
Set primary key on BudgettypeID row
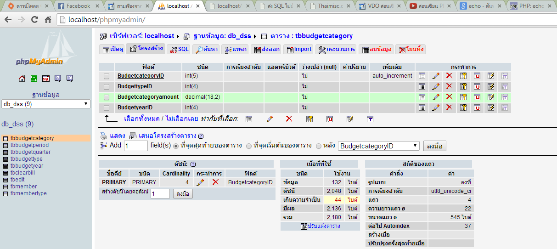[463, 86]
